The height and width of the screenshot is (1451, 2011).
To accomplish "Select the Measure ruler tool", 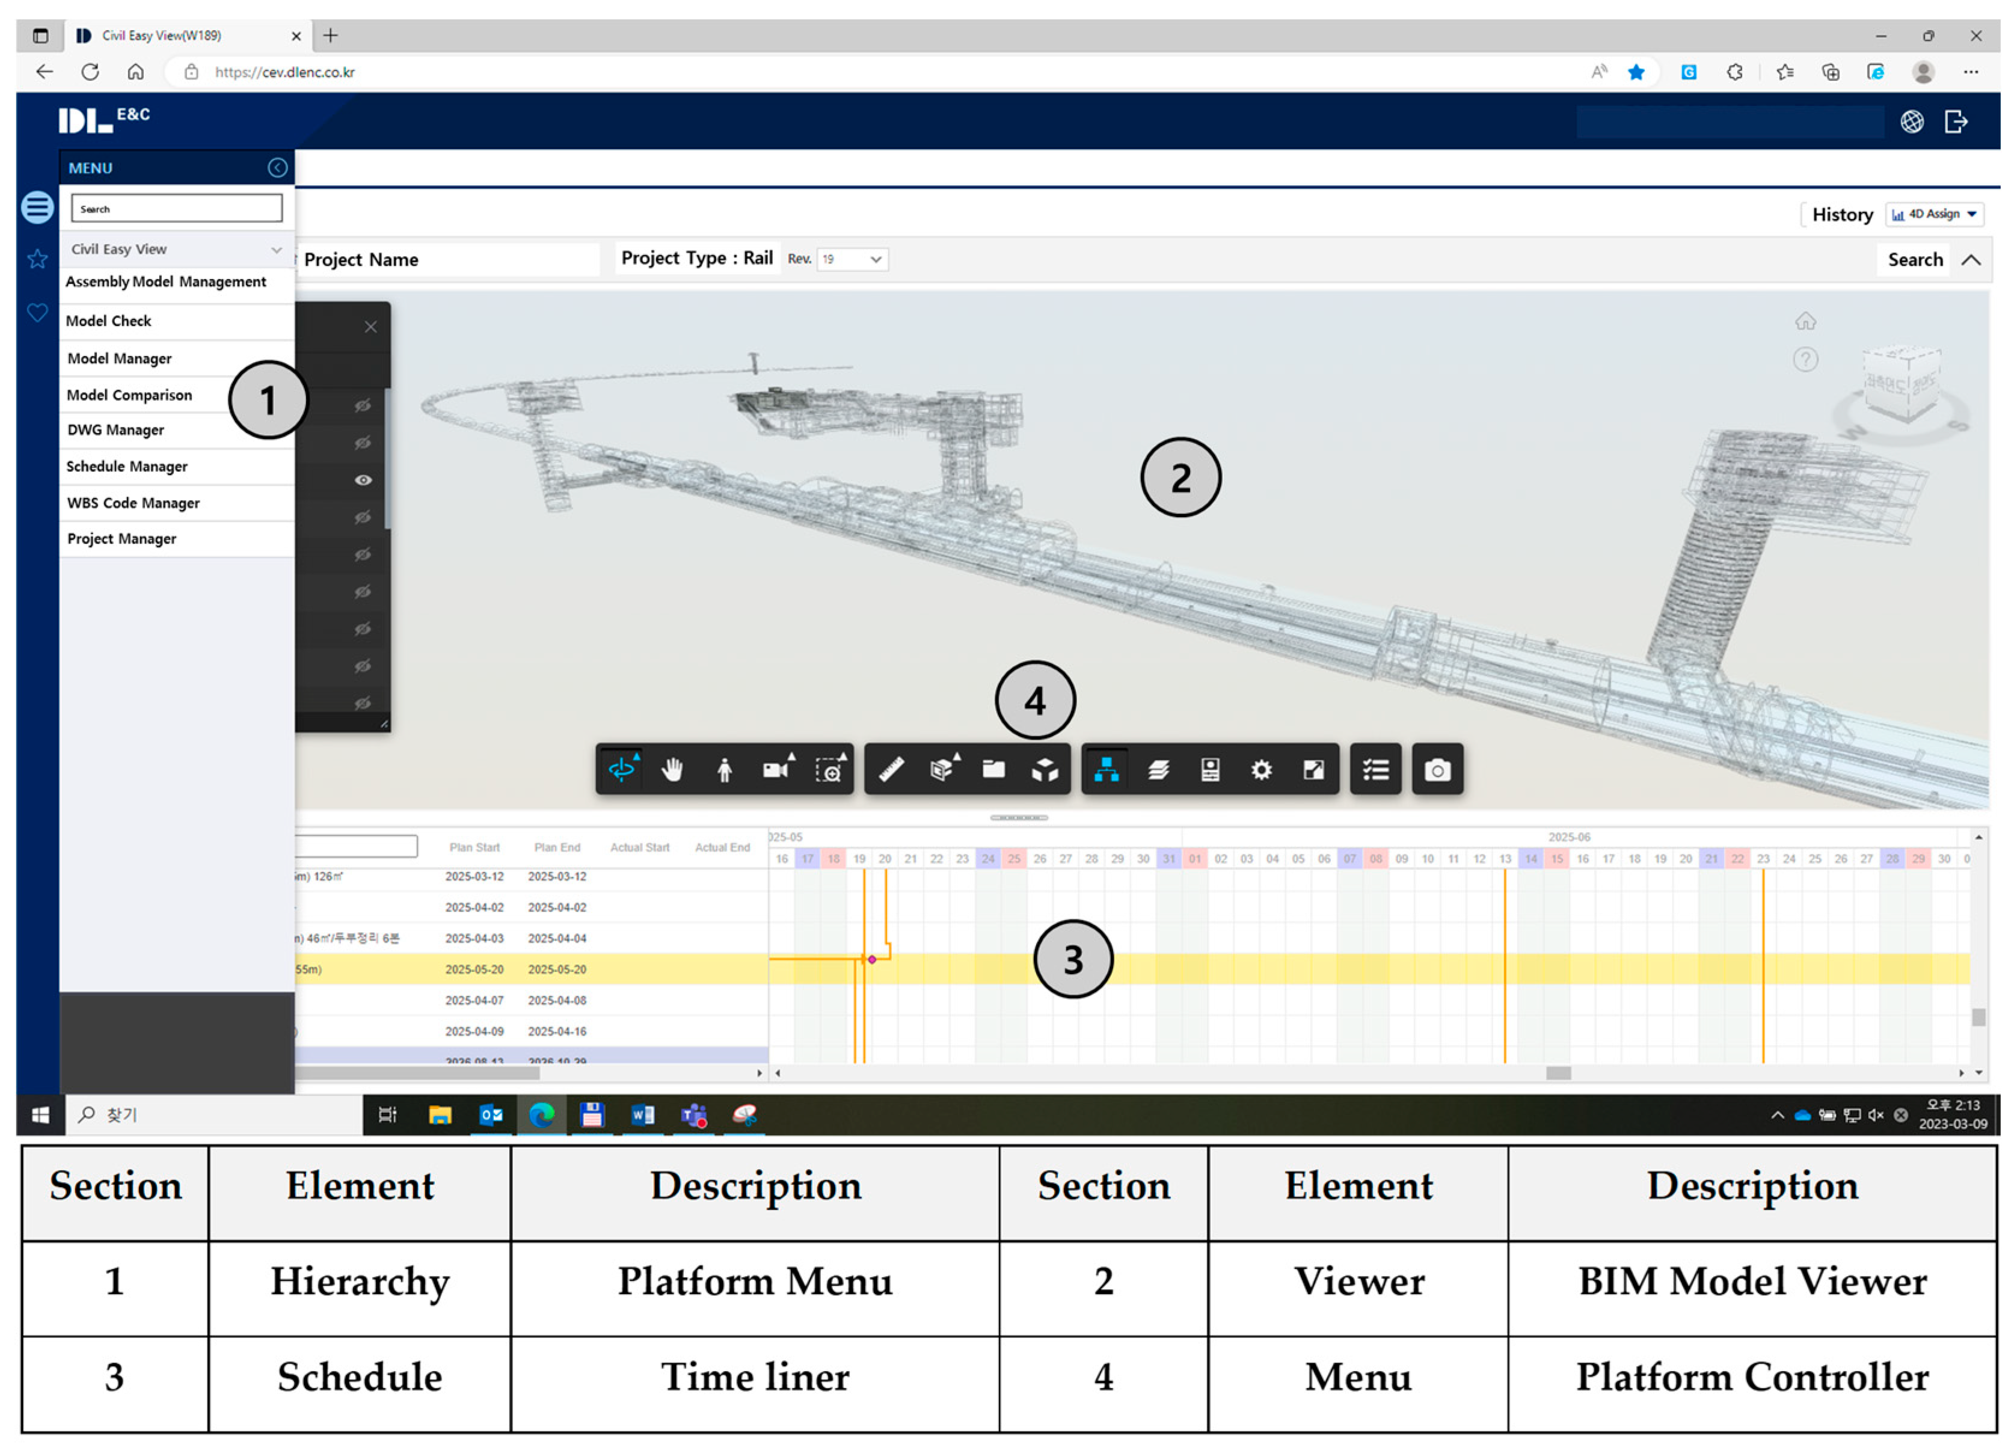I will 891,769.
